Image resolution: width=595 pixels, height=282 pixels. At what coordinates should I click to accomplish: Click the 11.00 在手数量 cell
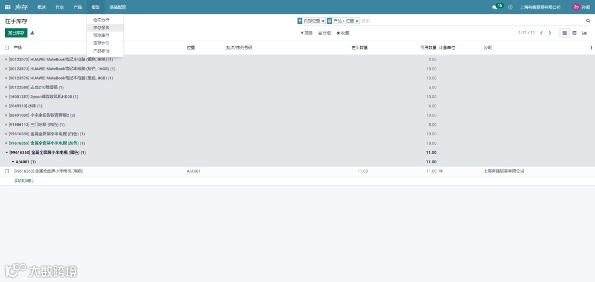click(x=363, y=171)
